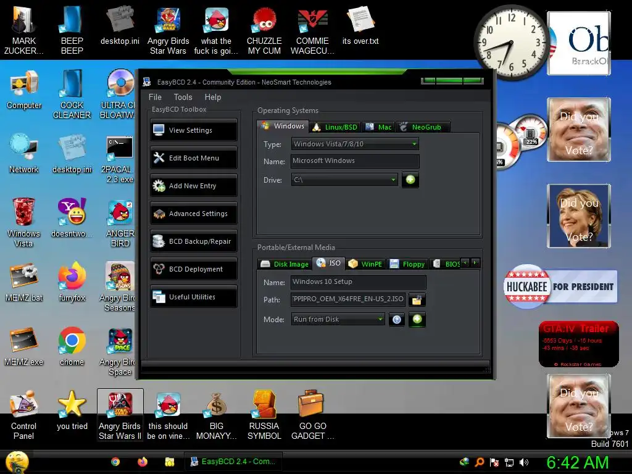
Task: Select the its over.txt file
Action: click(360, 25)
